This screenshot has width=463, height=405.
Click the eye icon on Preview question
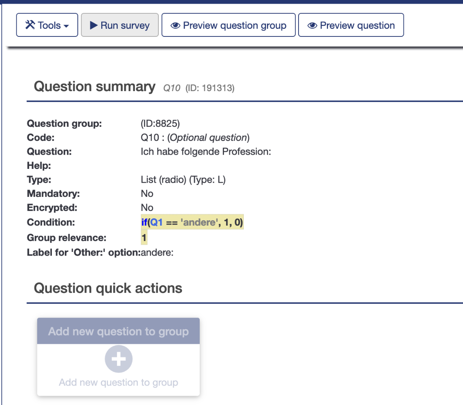[312, 26]
